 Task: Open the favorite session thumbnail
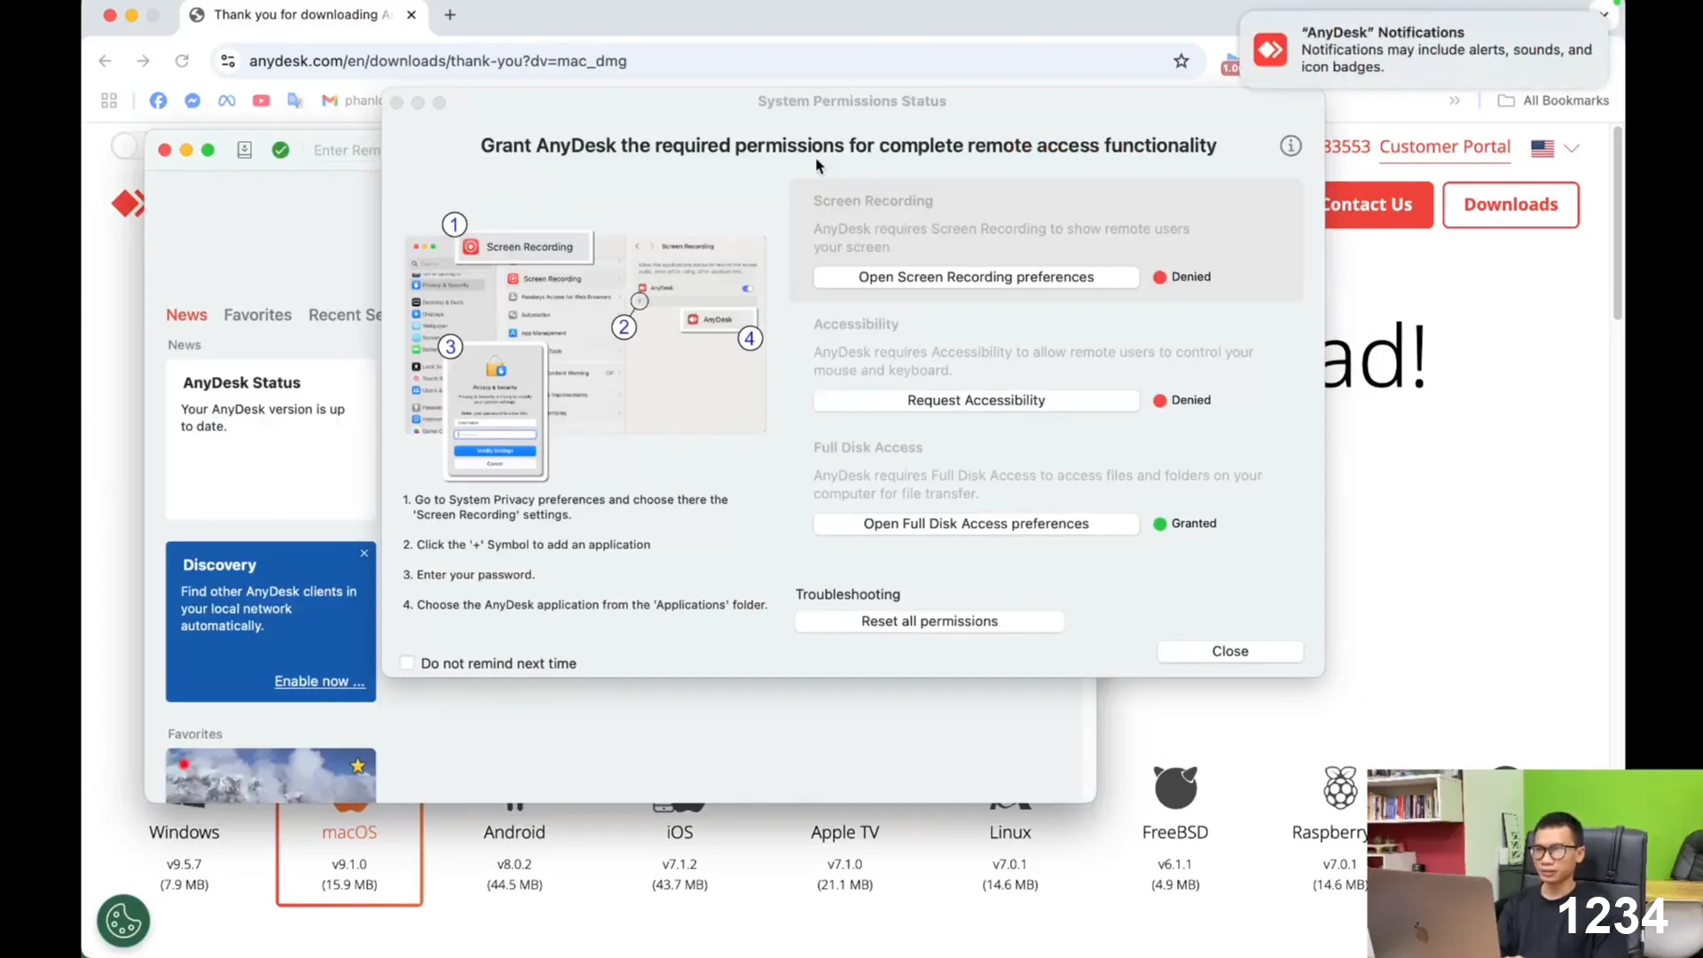pyautogui.click(x=271, y=775)
